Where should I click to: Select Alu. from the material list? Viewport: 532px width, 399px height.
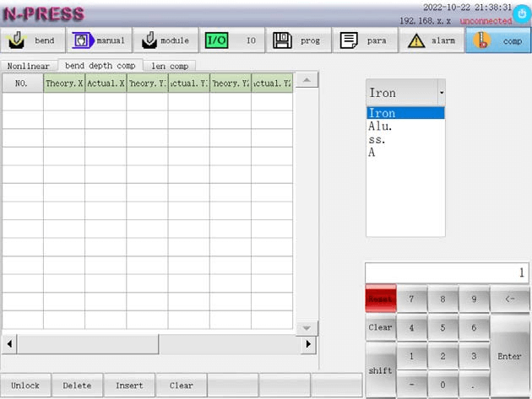pyautogui.click(x=380, y=127)
